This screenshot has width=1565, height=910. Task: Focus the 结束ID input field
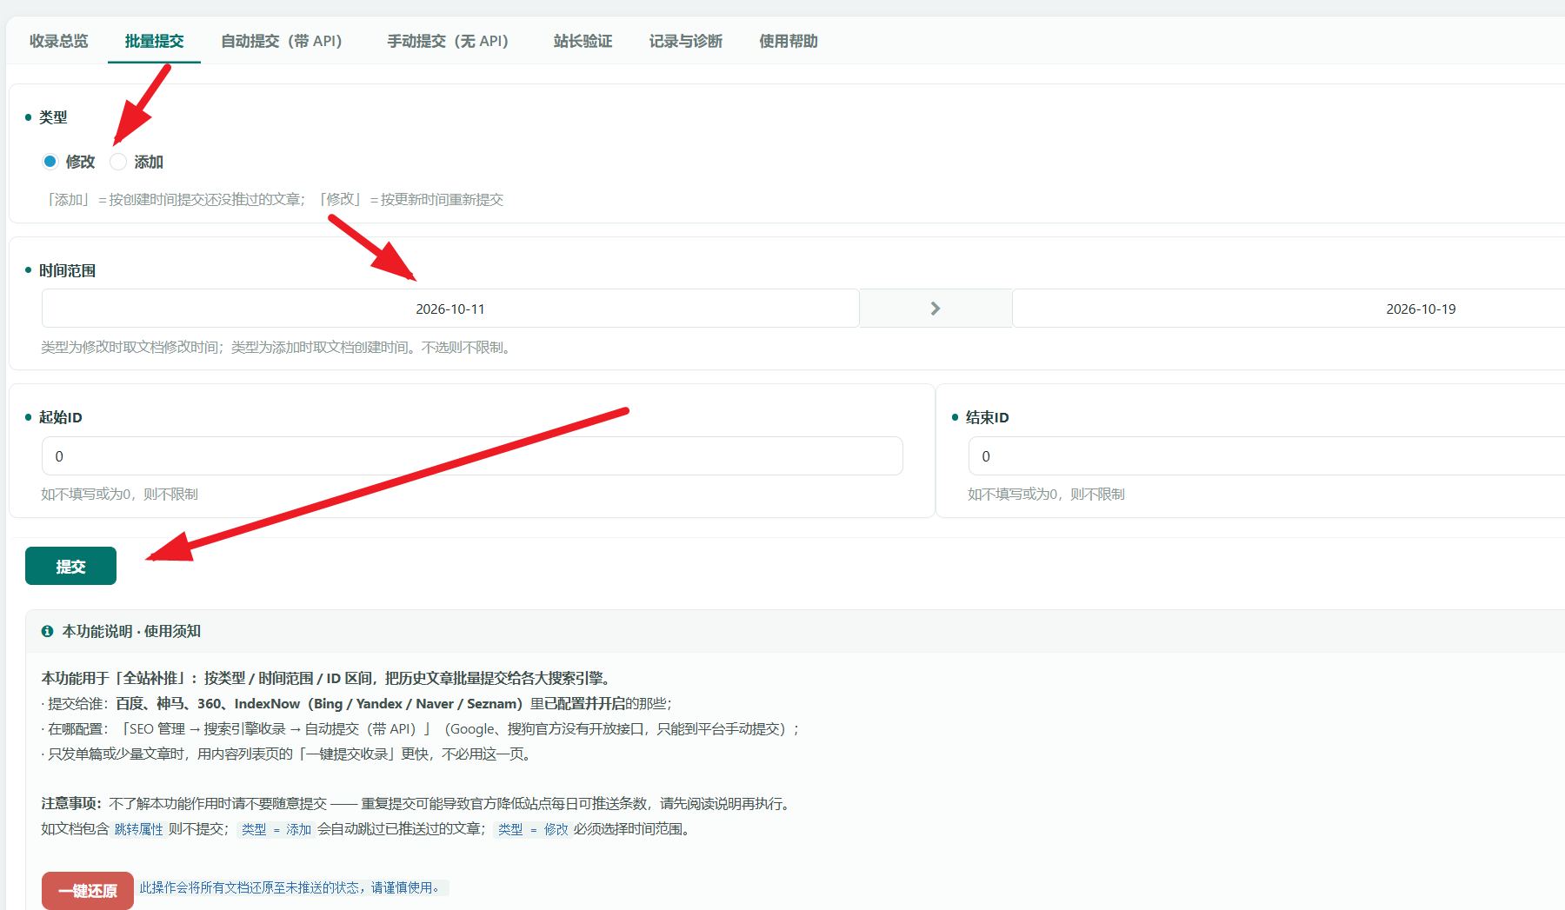(x=1267, y=456)
